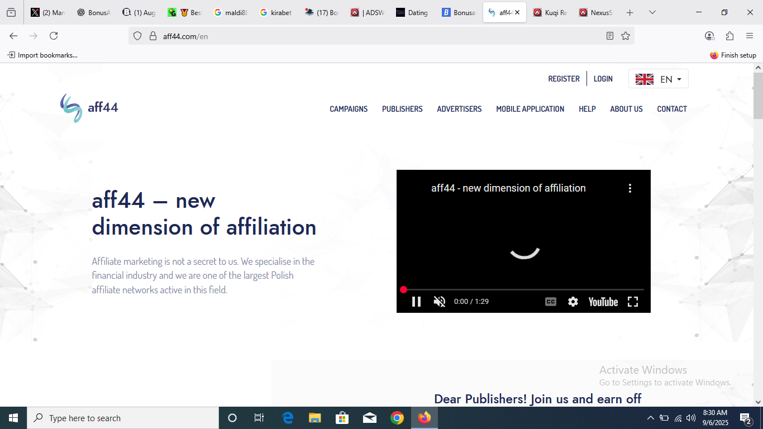Open Firefox View in the tab bar

11,12
